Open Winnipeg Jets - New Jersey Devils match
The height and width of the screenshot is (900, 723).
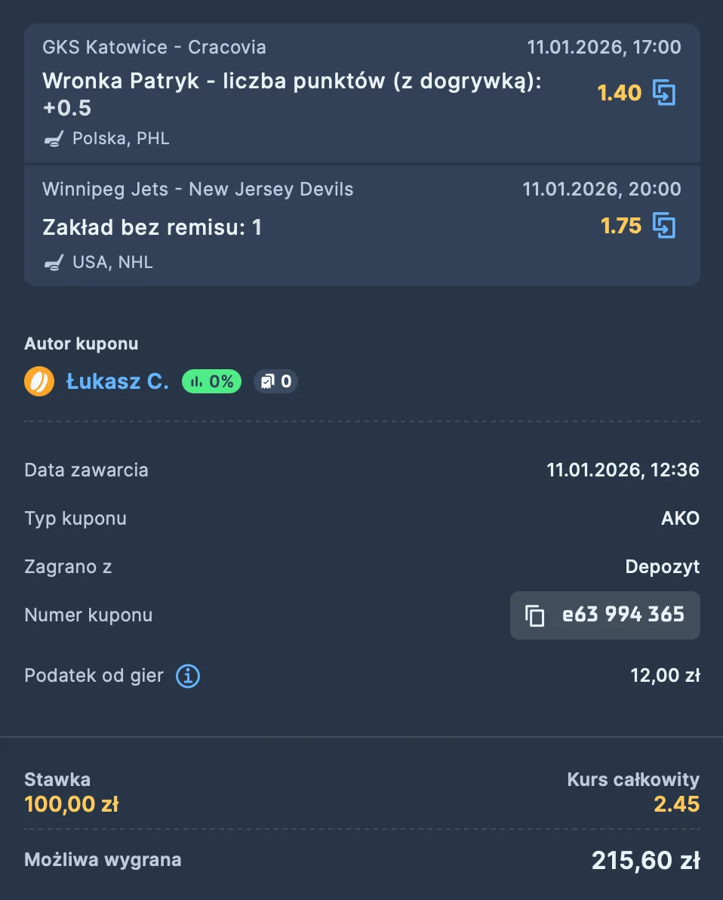(x=197, y=189)
